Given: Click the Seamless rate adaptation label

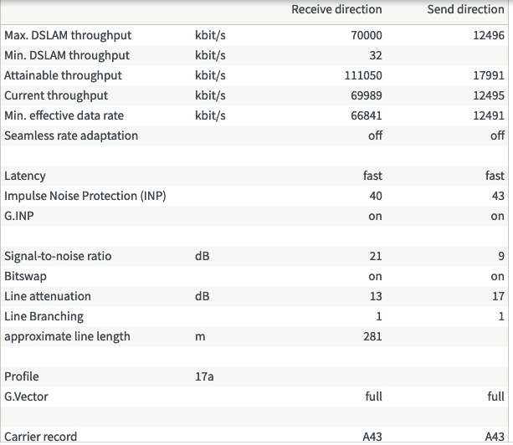Looking at the screenshot, I should (71, 136).
